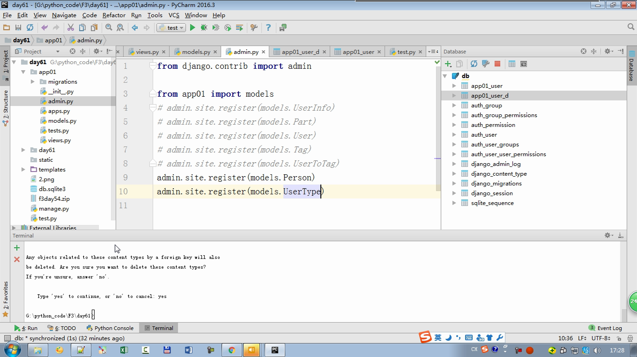Open the Python Console tool window
637x357 pixels.
(110, 328)
